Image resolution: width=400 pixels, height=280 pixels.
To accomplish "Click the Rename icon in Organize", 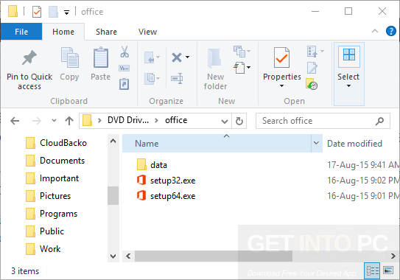I will 177,78.
